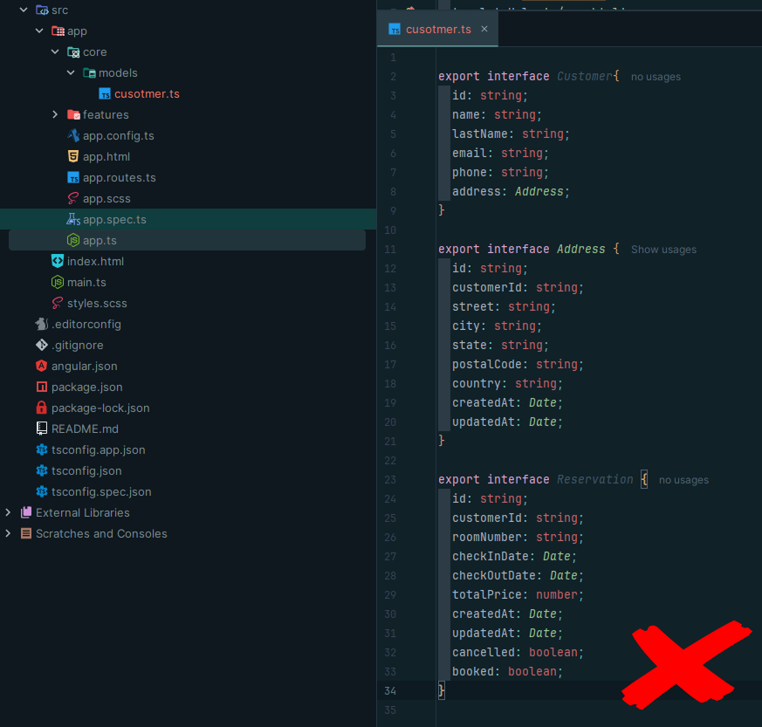Click the README.md book icon
The width and height of the screenshot is (762, 727).
pyautogui.click(x=41, y=429)
